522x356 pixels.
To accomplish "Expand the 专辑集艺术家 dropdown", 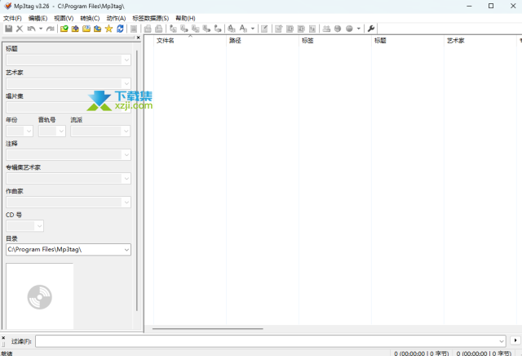I will (126, 178).
